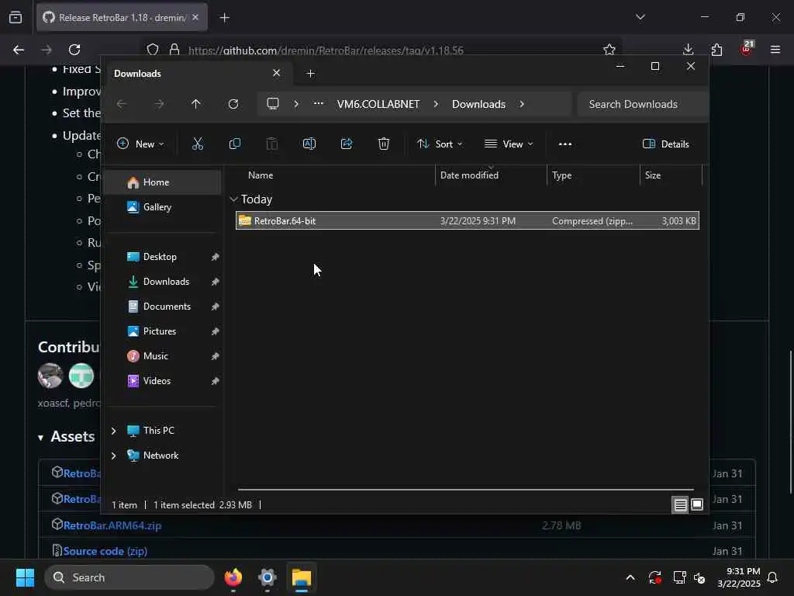
Task: Go back in File Explorer navigation
Action: [x=122, y=104]
